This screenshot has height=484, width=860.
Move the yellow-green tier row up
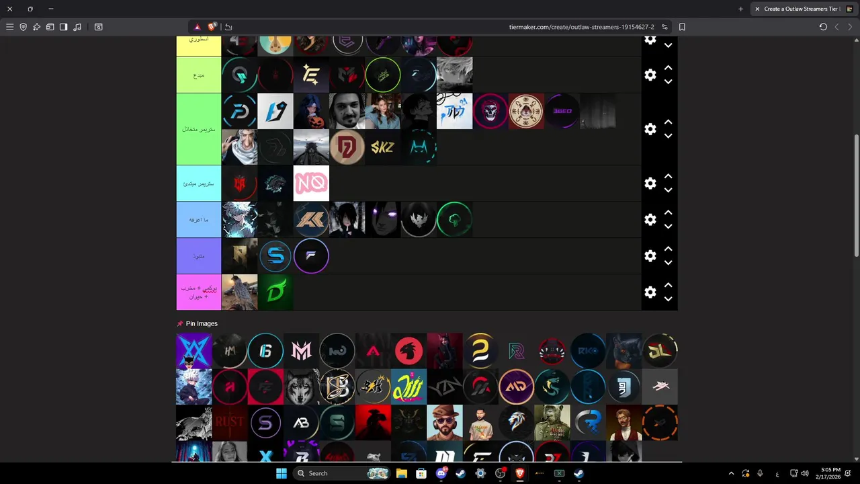(x=668, y=68)
